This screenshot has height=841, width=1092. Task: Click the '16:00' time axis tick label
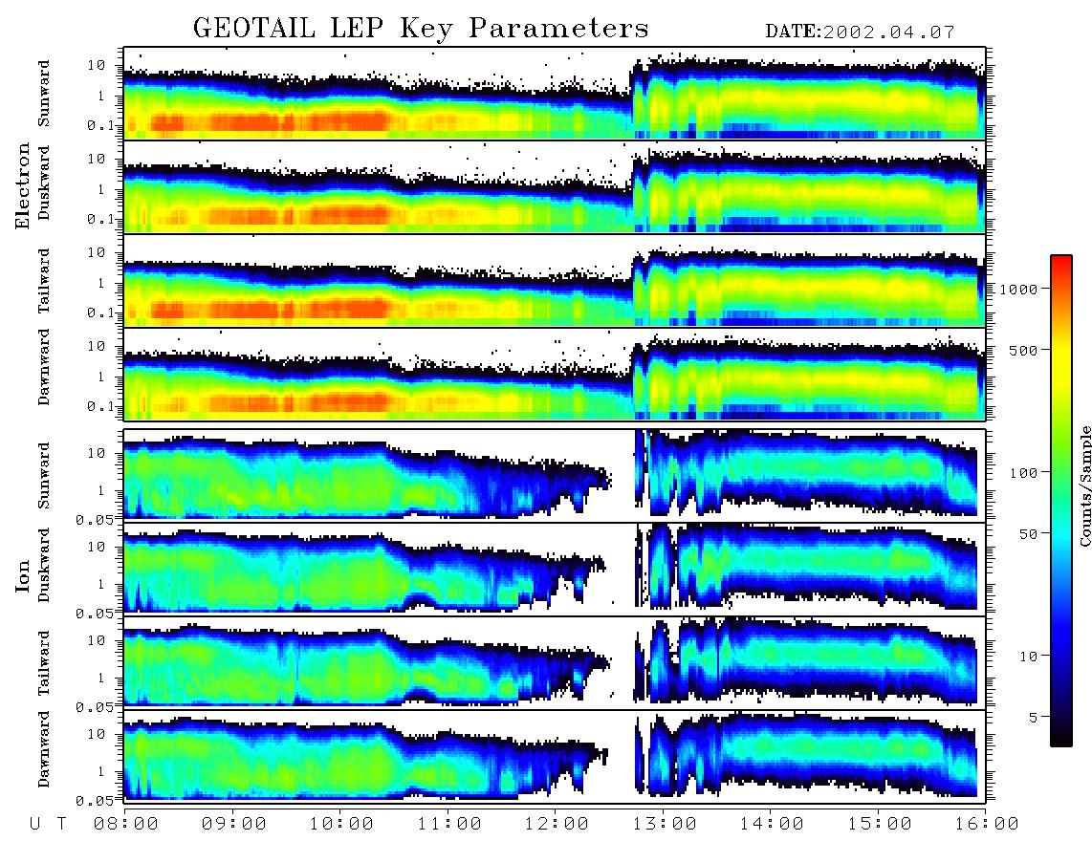pos(987,824)
